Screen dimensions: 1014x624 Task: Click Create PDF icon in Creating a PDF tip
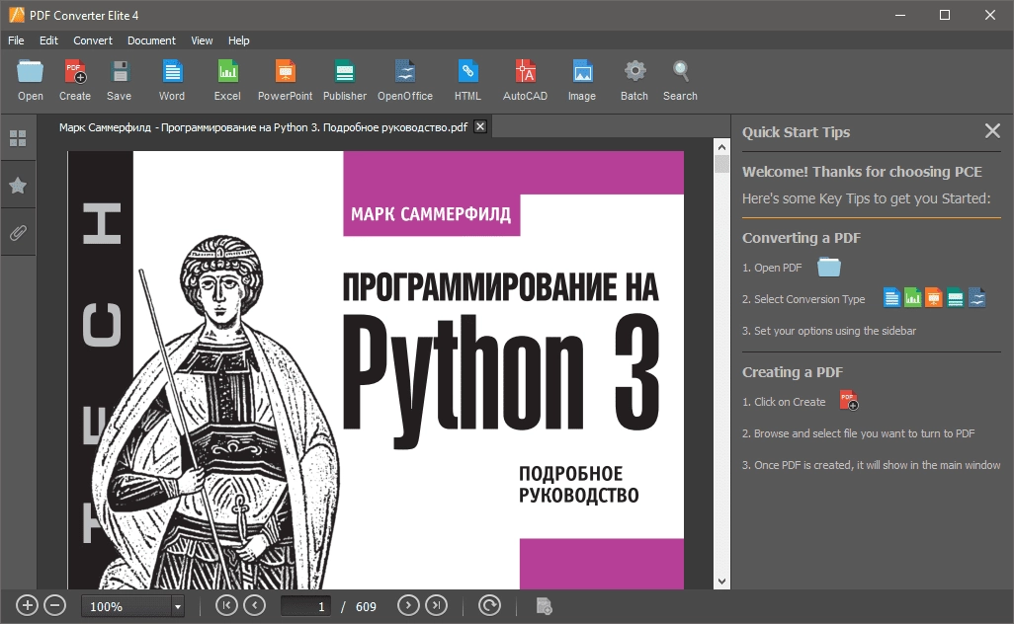point(848,401)
